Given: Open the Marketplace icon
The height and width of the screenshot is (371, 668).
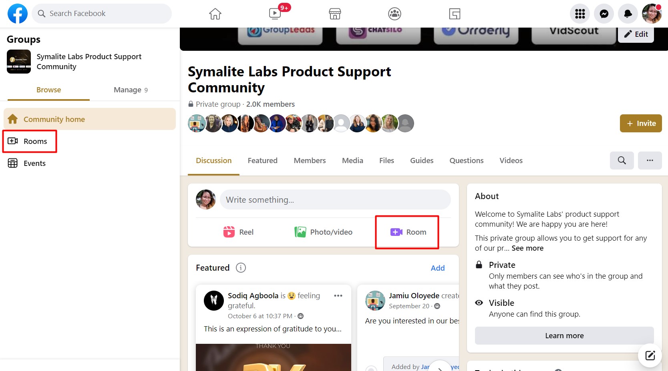Looking at the screenshot, I should coord(335,14).
